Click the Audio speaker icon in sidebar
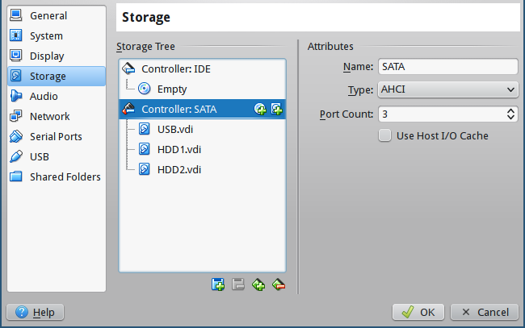 point(15,96)
